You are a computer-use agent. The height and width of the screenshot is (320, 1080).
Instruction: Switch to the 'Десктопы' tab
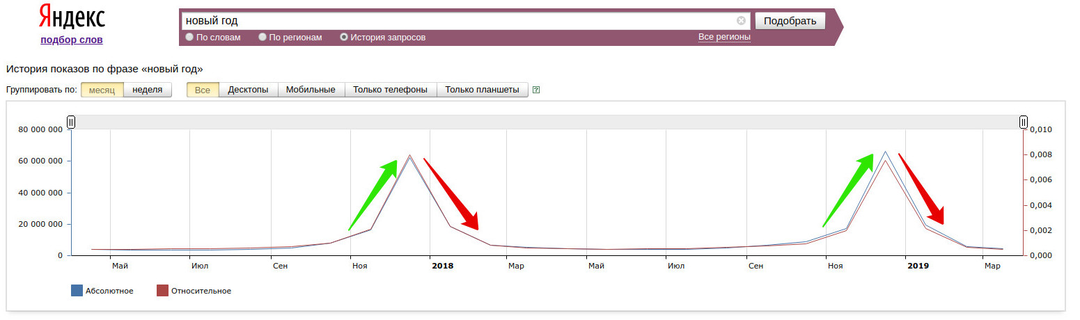248,90
